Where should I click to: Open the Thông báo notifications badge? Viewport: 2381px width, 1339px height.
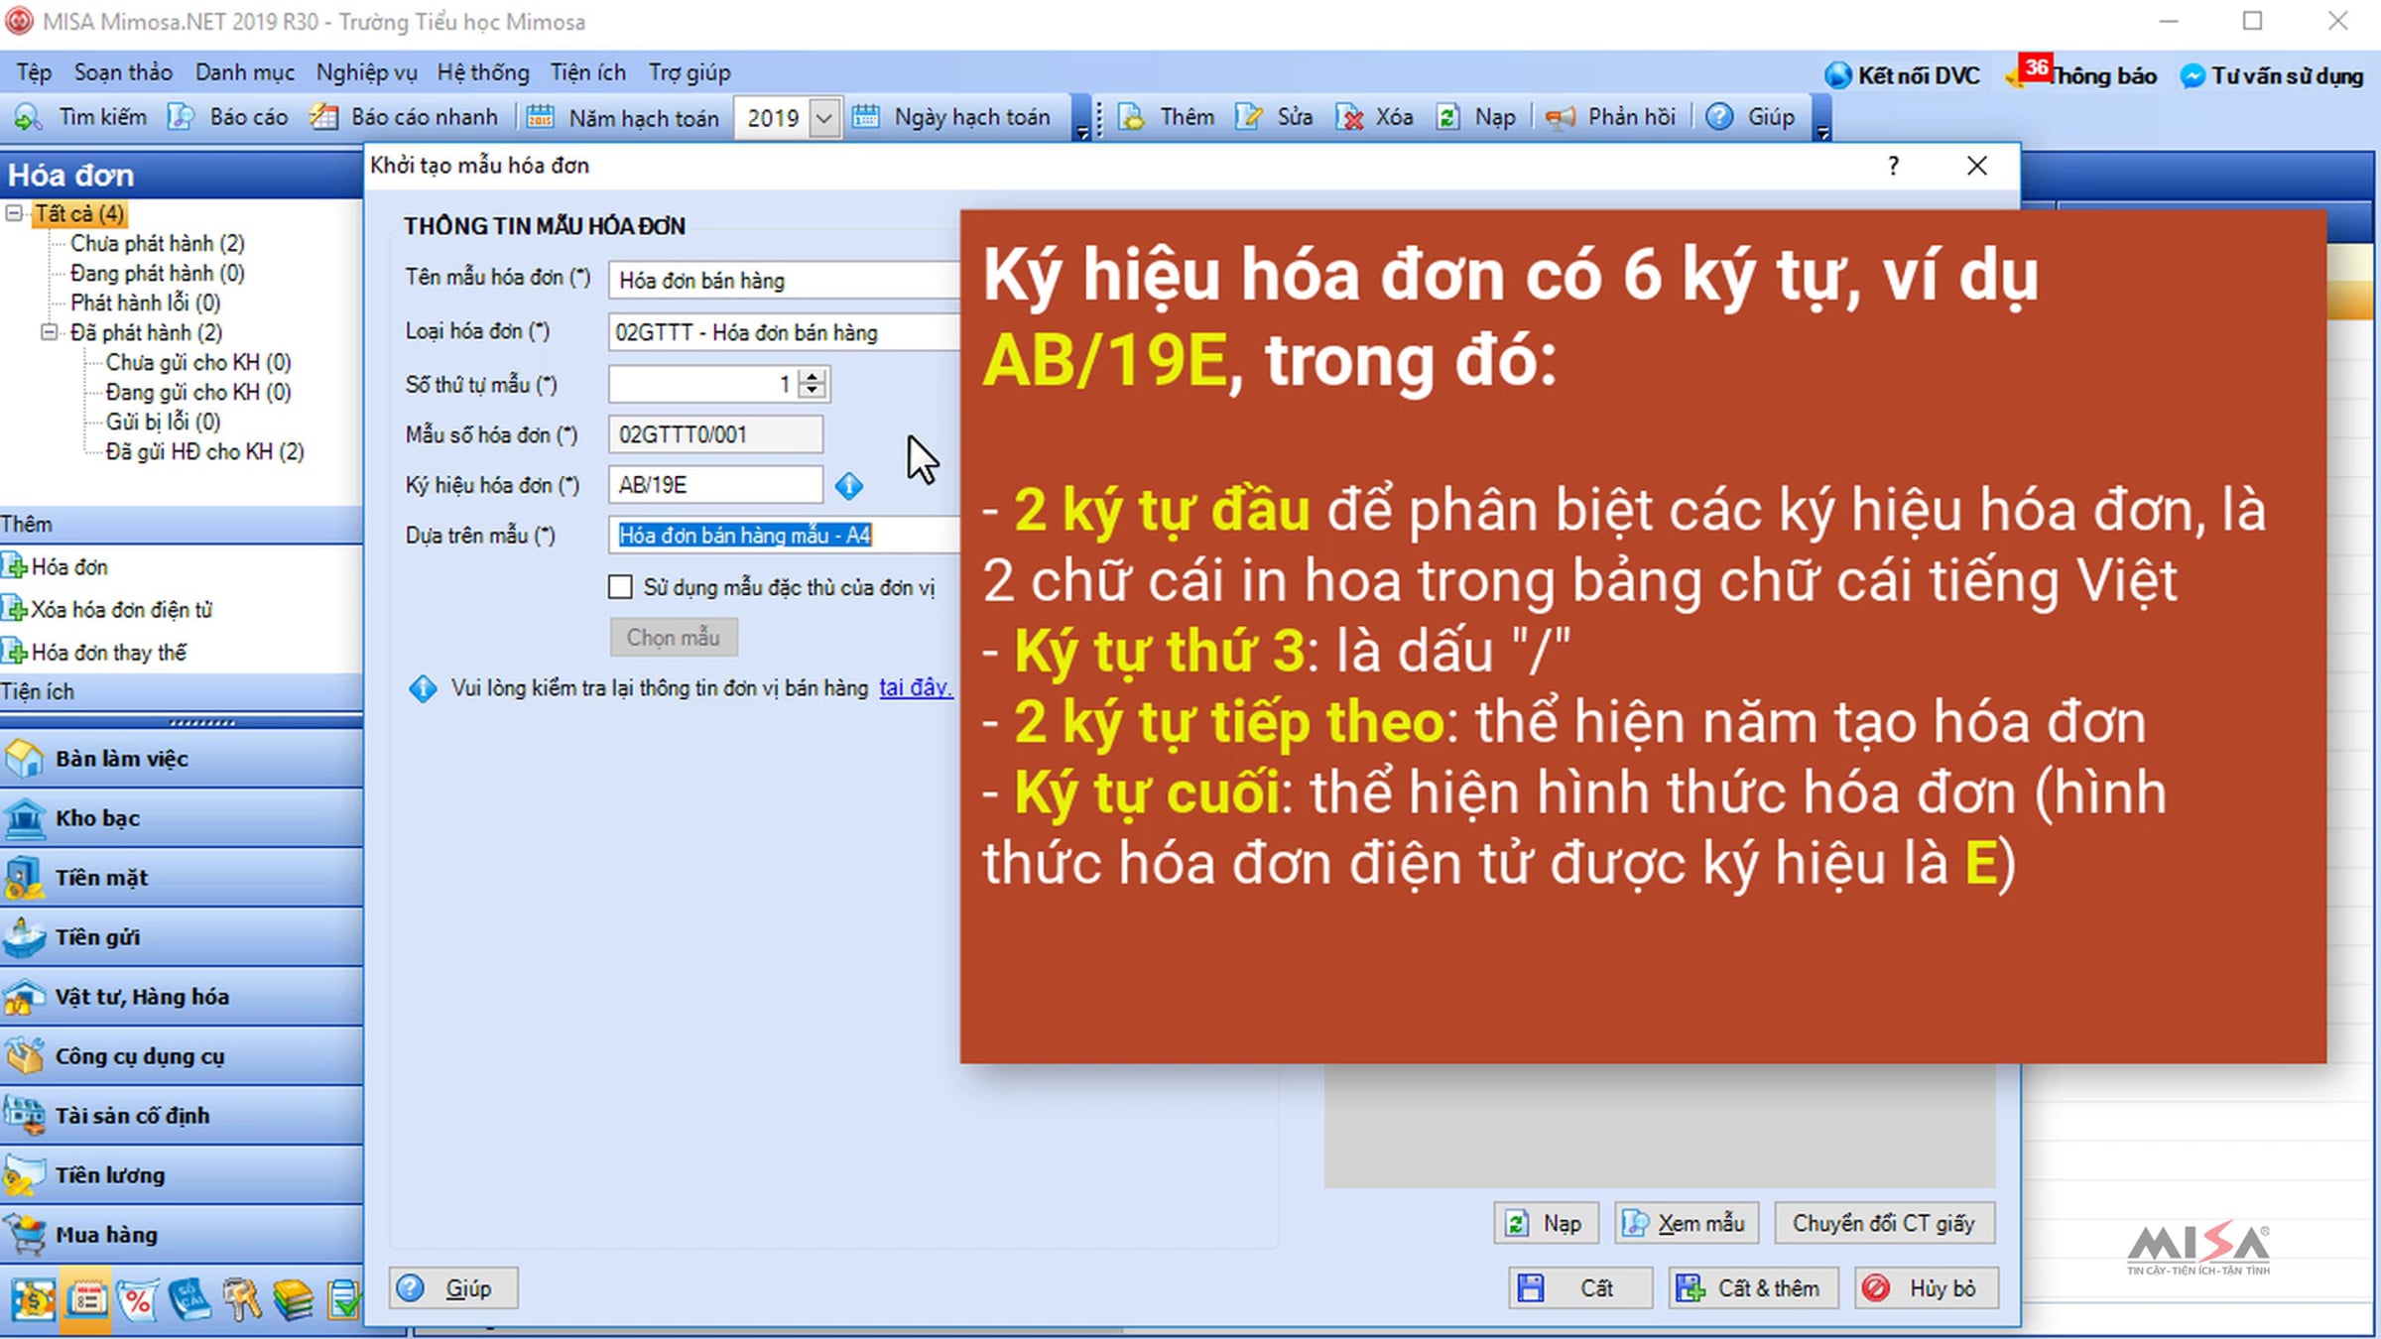pos(2036,67)
